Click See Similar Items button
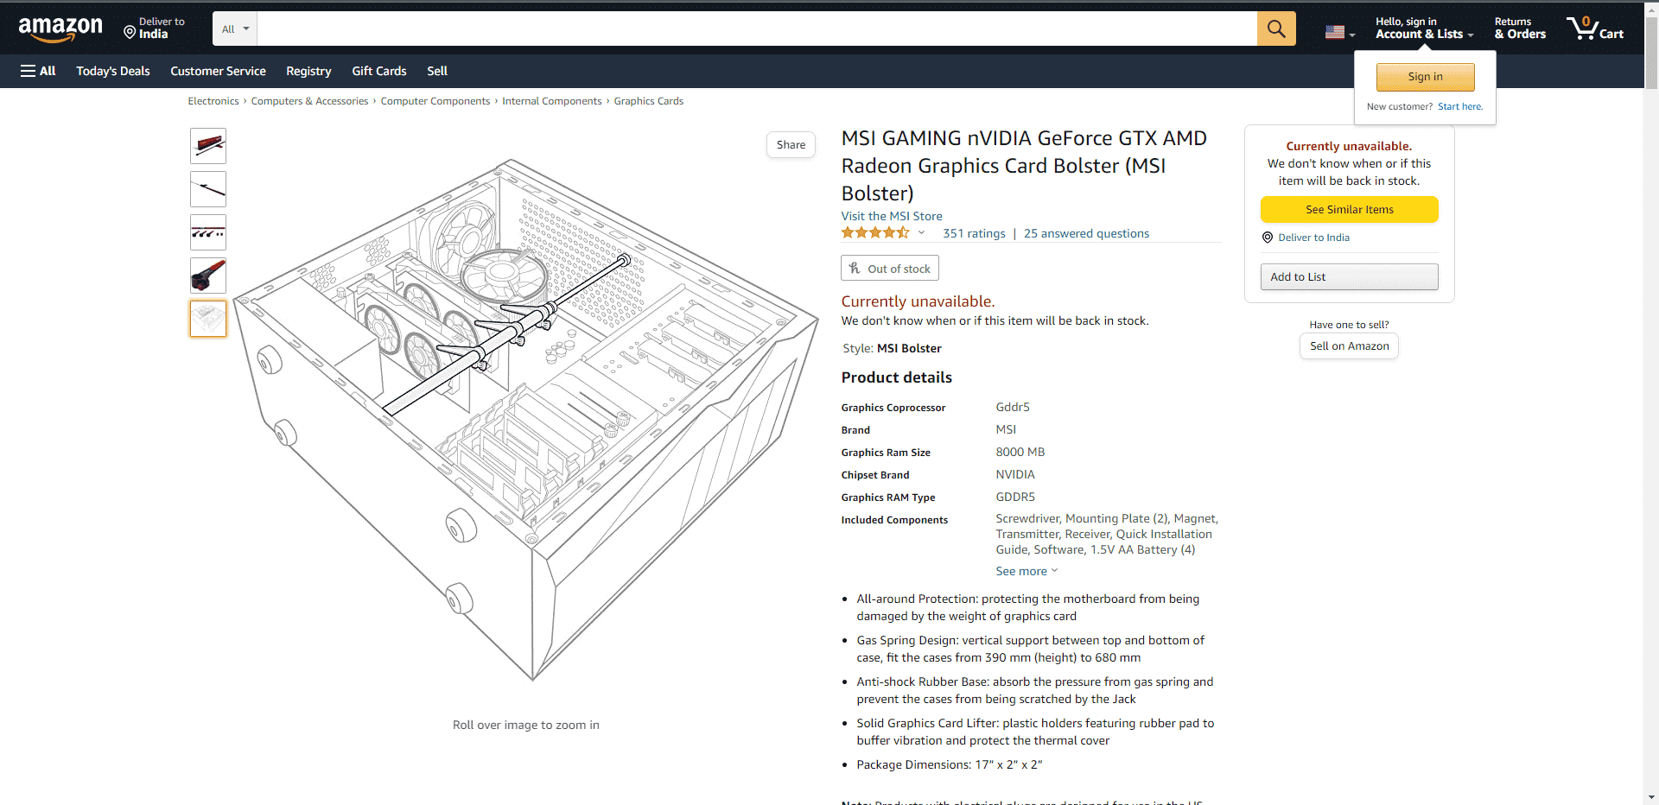The height and width of the screenshot is (805, 1659). pos(1350,210)
